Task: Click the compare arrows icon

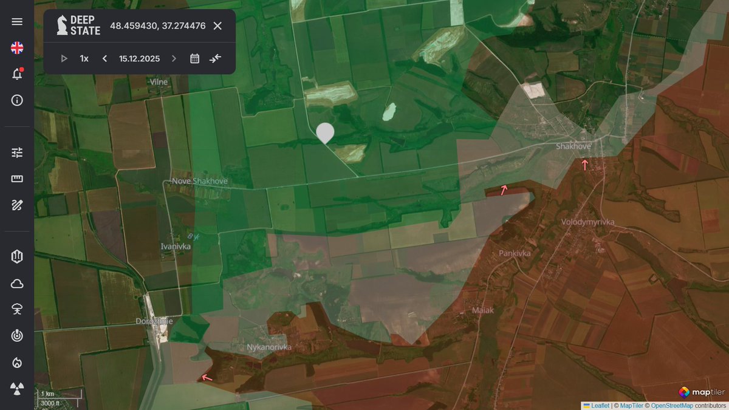Action: click(x=216, y=58)
